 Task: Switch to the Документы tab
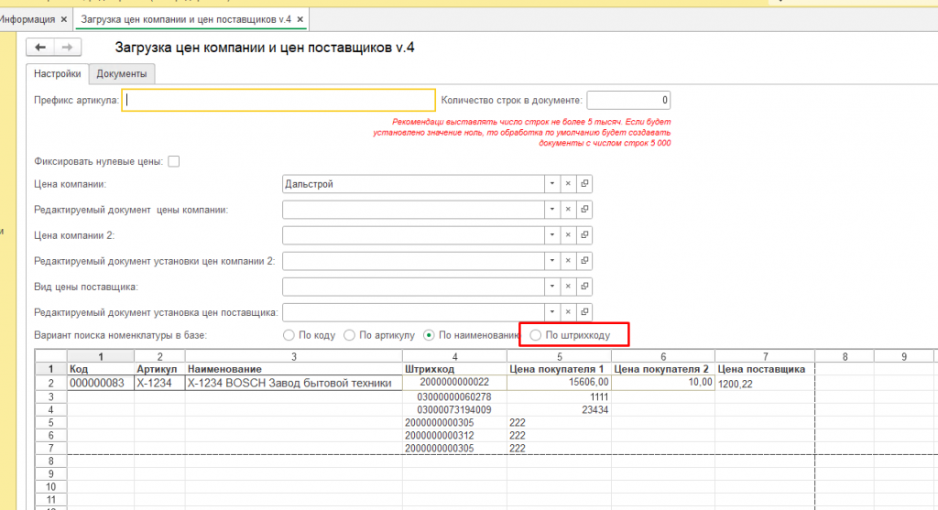121,74
